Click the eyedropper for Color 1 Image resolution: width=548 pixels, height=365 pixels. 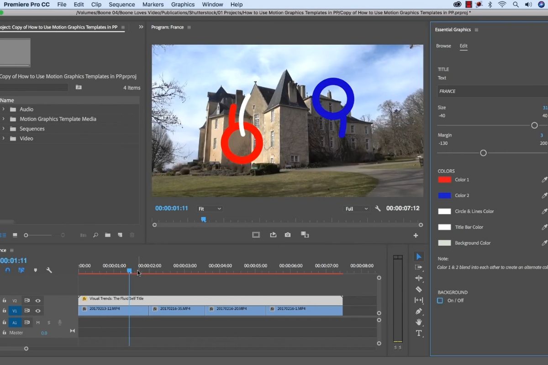pyautogui.click(x=544, y=180)
